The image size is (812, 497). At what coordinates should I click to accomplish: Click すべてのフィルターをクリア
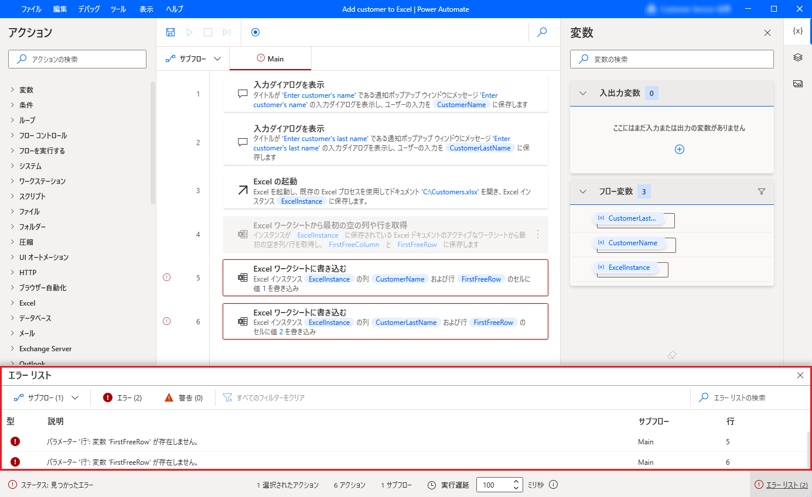pos(264,397)
